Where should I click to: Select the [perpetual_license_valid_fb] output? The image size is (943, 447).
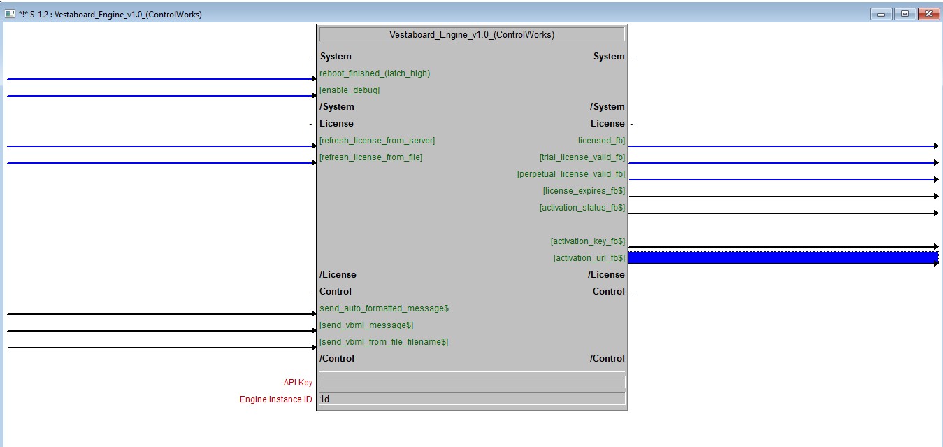click(x=571, y=174)
